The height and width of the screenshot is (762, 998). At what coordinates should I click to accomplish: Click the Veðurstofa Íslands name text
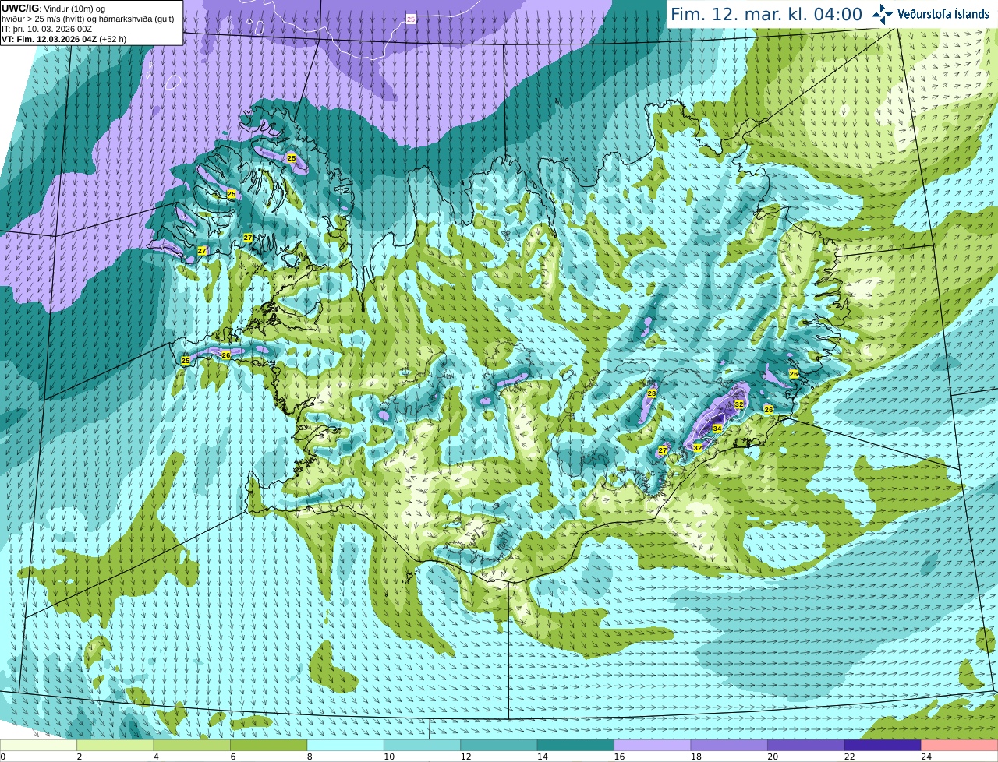[943, 14]
